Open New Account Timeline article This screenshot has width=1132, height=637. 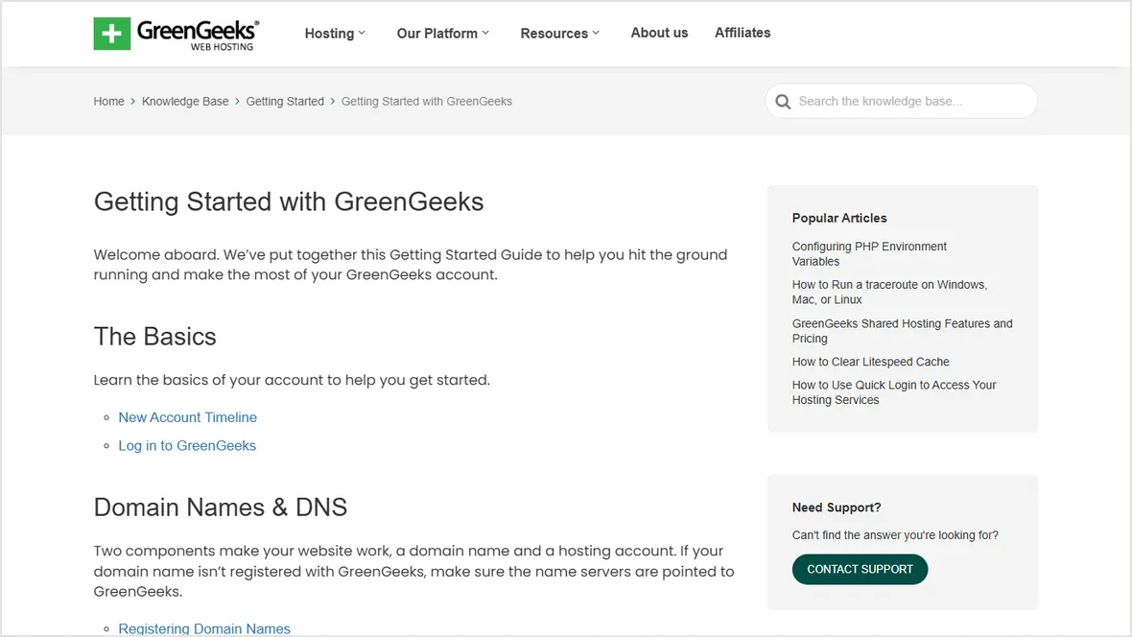(188, 417)
